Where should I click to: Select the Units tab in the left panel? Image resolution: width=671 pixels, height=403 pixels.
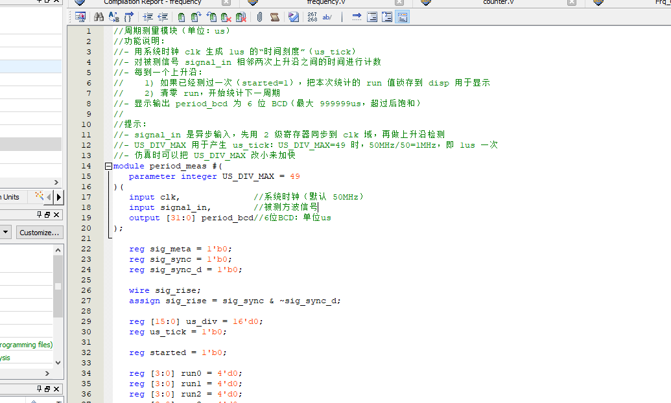[11, 197]
